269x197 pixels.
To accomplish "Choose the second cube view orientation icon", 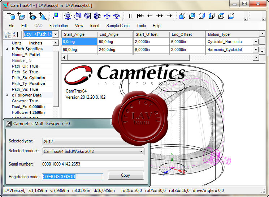I will click(192, 16).
